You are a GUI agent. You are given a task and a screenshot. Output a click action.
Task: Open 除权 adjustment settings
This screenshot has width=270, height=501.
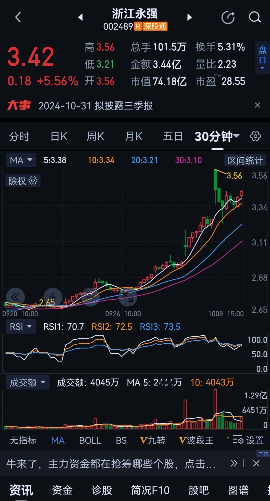(x=23, y=181)
